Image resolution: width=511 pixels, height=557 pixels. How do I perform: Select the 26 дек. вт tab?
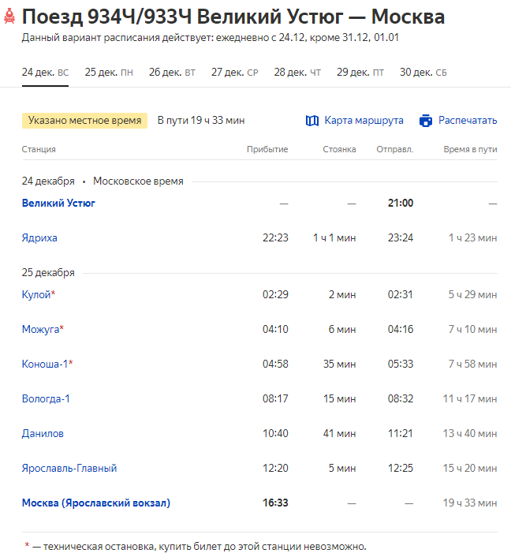tap(172, 73)
